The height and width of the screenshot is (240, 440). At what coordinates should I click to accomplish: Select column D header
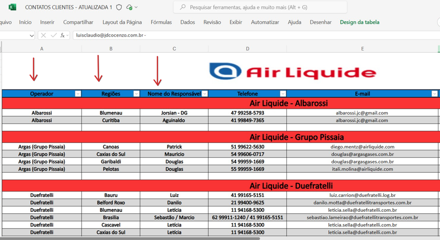click(247, 48)
